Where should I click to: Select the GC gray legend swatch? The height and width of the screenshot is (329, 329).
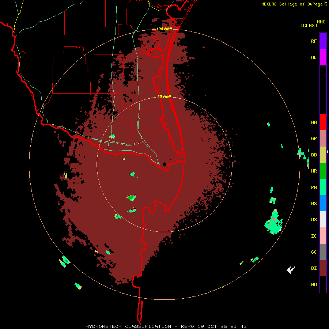point(323,252)
